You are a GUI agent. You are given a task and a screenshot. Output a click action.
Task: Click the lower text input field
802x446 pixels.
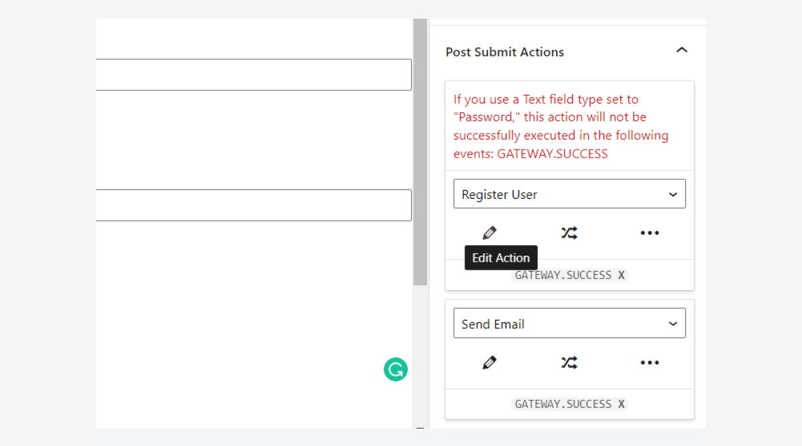[x=254, y=205]
